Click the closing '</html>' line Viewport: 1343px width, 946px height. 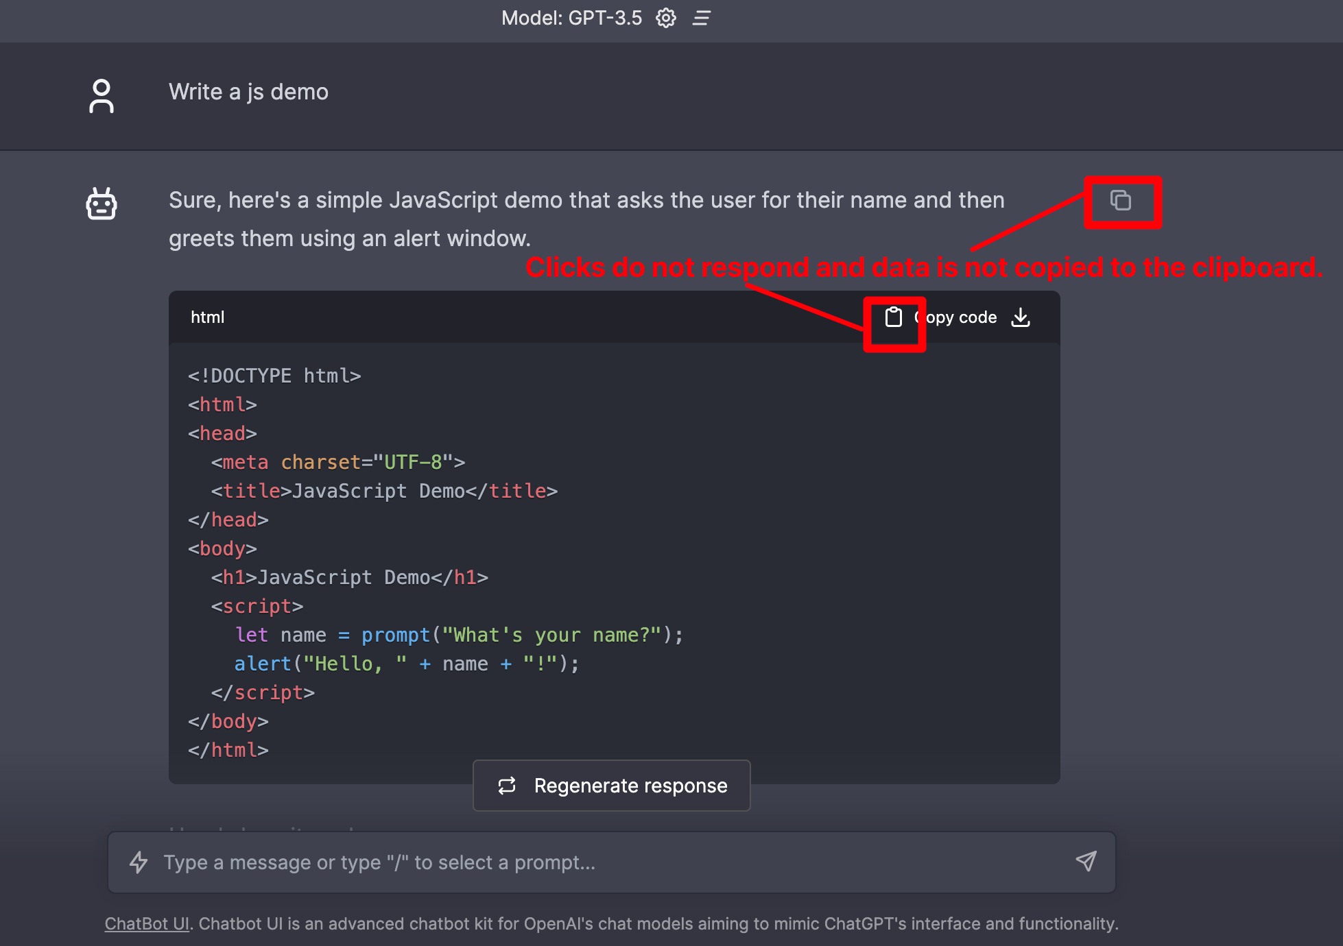tap(228, 750)
